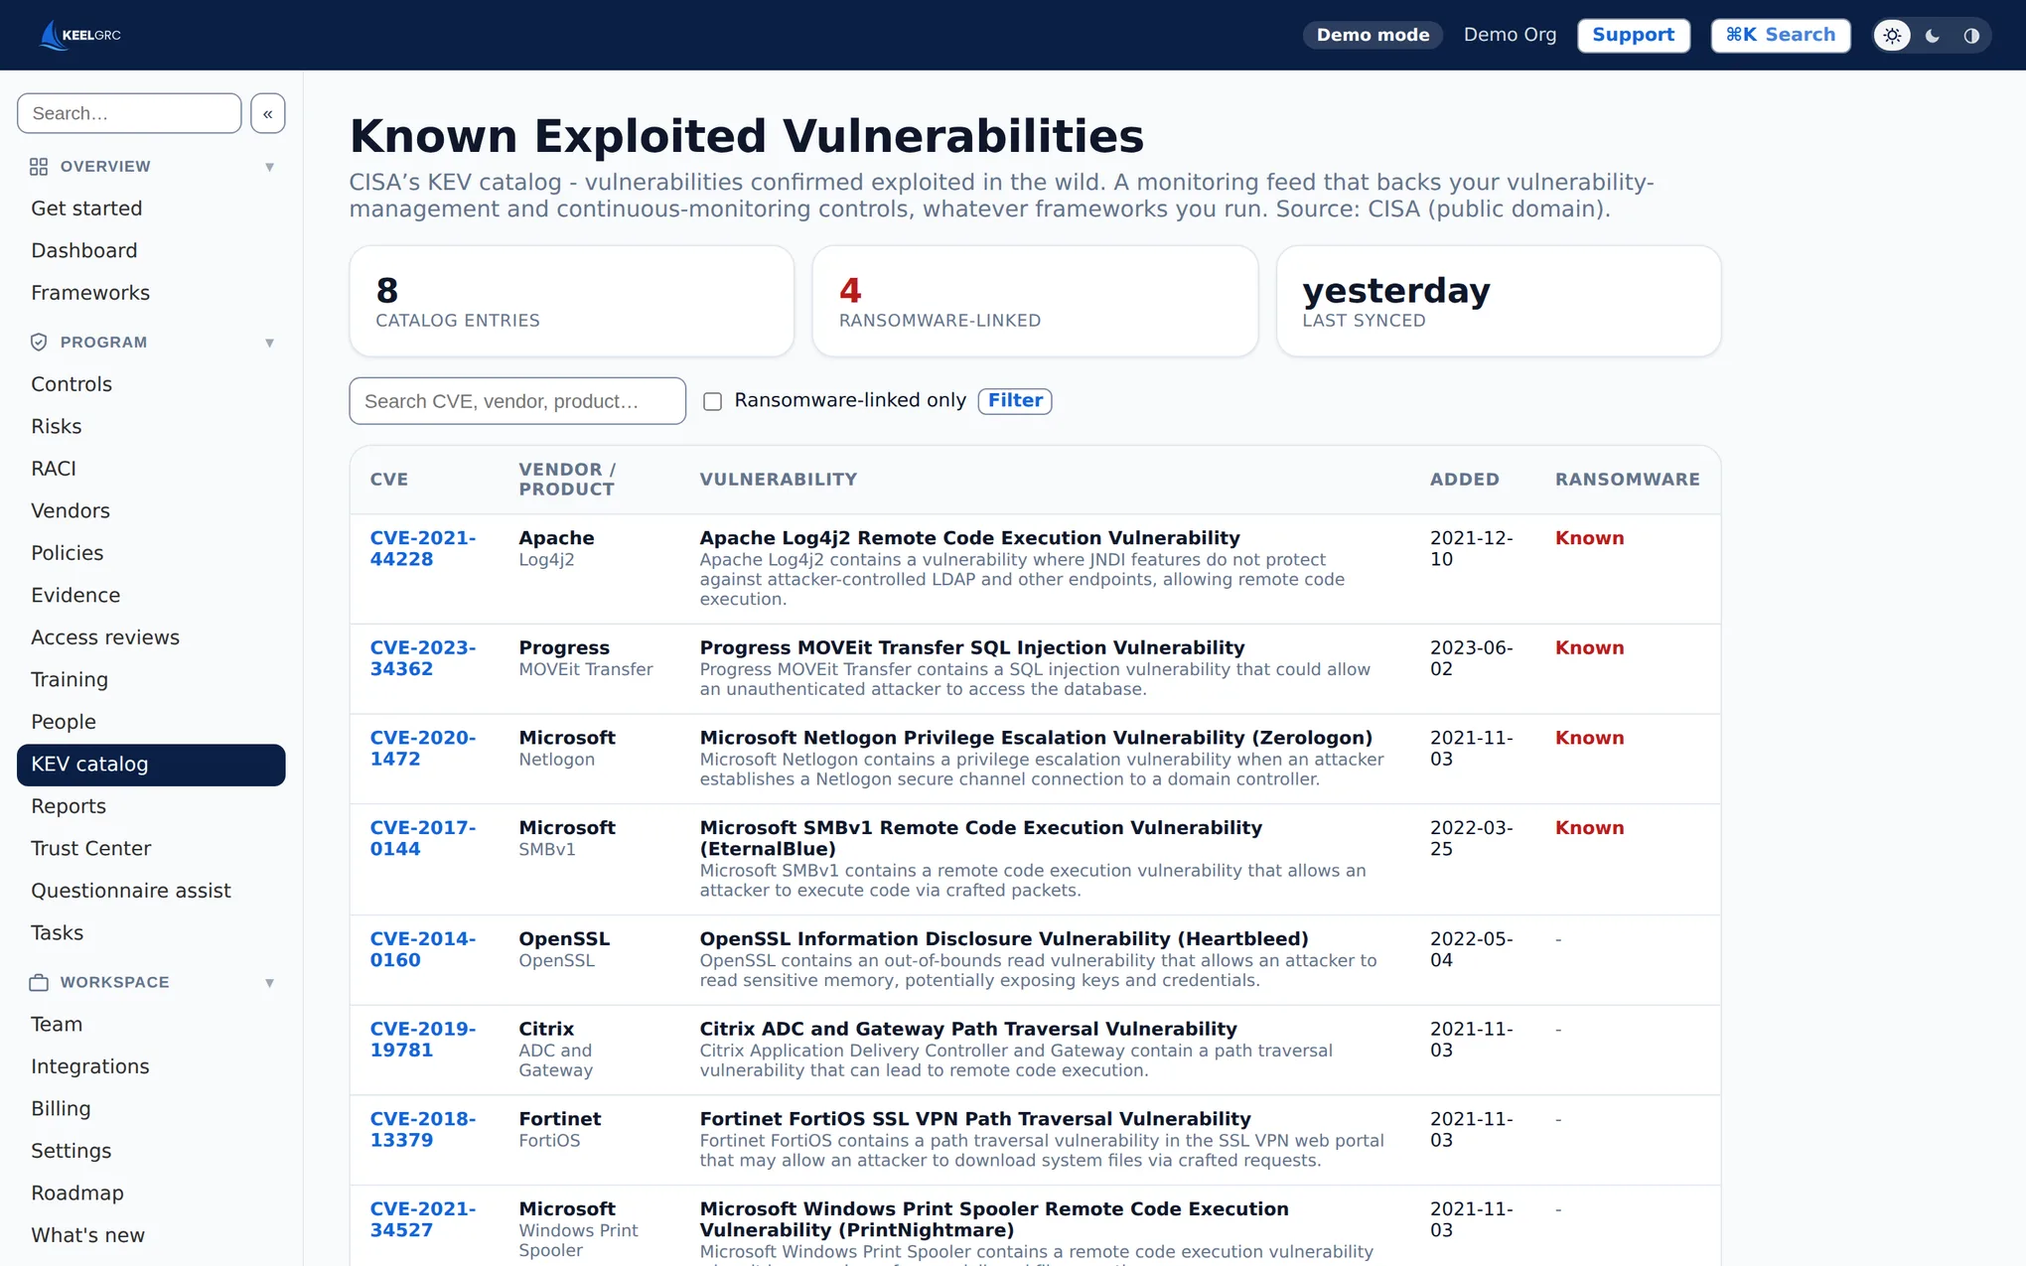Switch to dark theme moon icon
This screenshot has width=2026, height=1266.
(x=1932, y=36)
